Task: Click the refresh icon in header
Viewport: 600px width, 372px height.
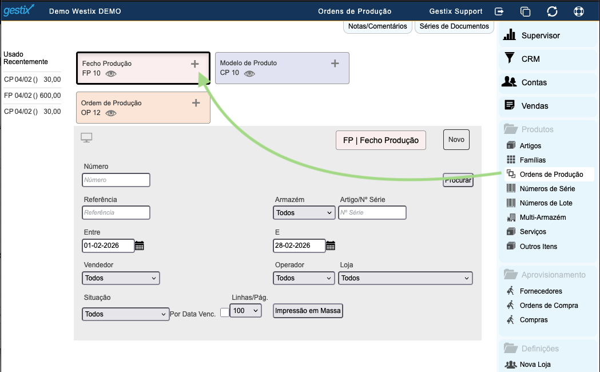Action: coord(552,11)
